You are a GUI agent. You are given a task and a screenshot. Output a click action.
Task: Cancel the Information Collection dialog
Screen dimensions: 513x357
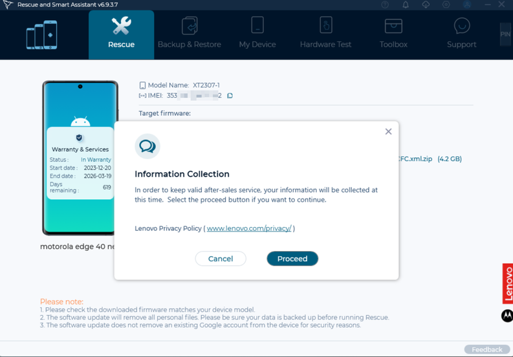click(221, 259)
